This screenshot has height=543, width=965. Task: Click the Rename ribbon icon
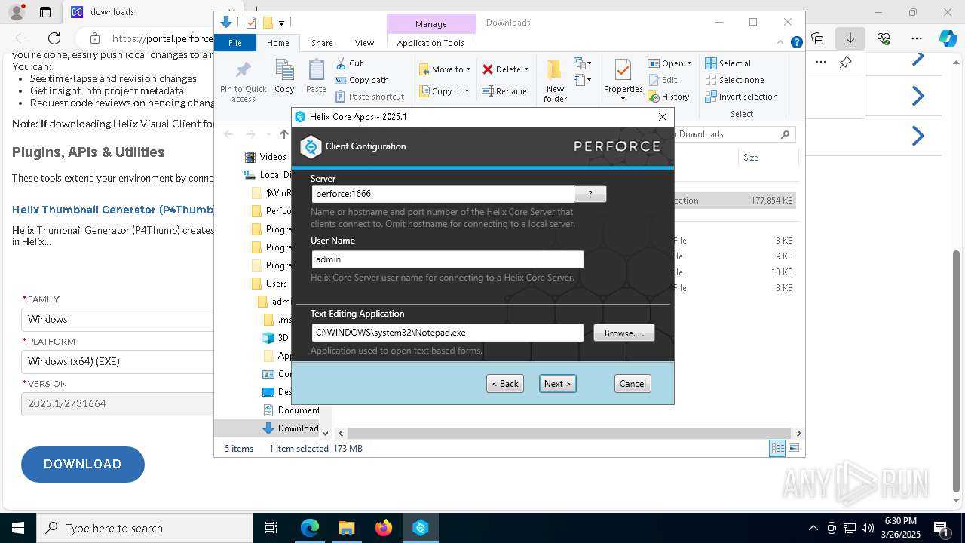[488, 91]
